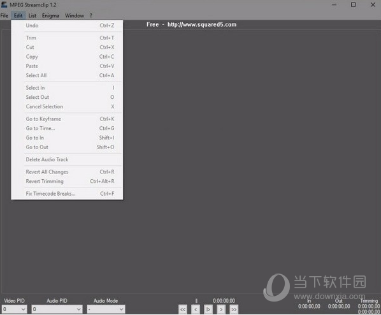Click the Trimming timecode label
The image size is (381, 315).
[369, 301]
